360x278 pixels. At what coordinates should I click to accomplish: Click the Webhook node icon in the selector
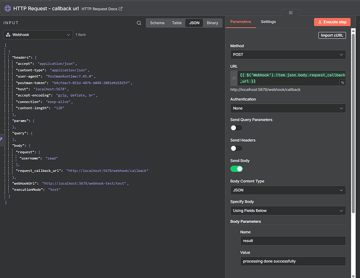8,34
